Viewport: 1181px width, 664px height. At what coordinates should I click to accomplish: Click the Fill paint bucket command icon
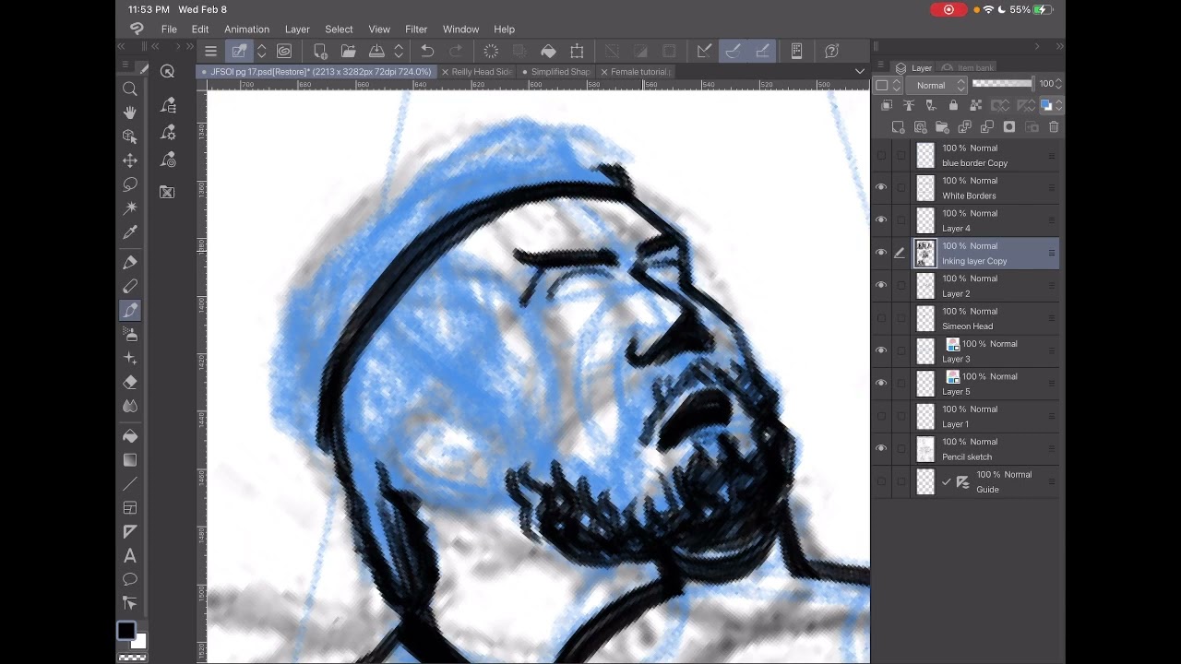pos(548,52)
